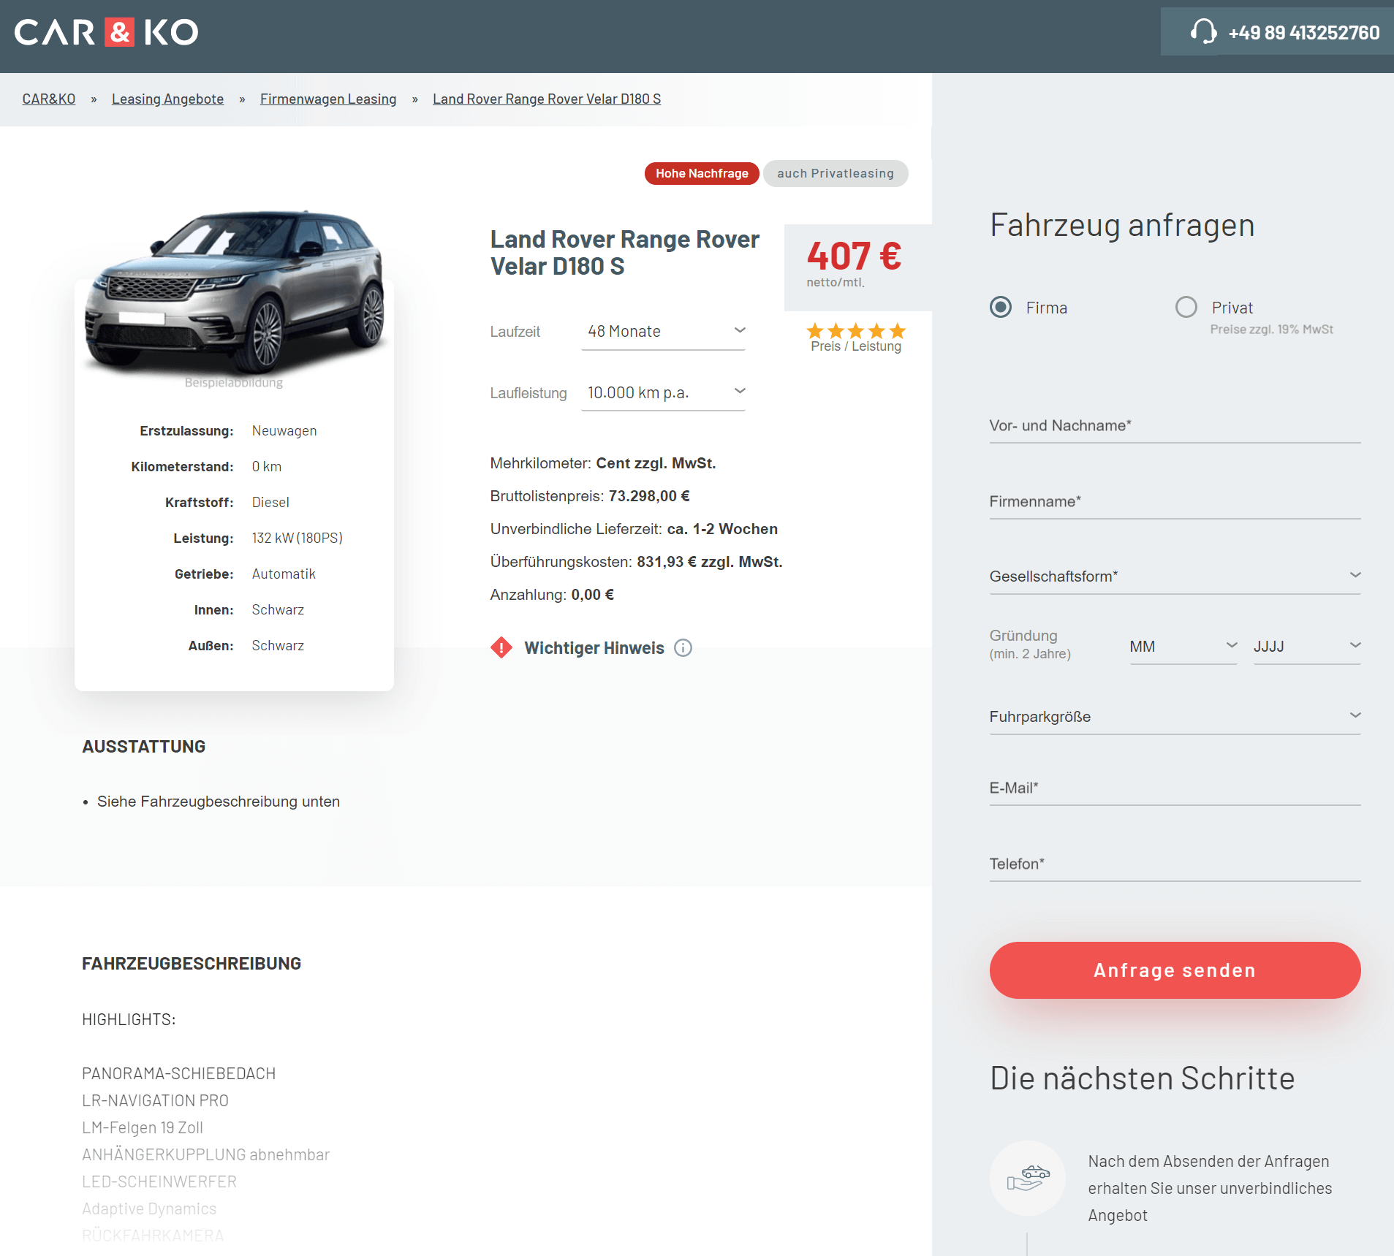Viewport: 1394px width, 1256px height.
Task: Click the five-star Preis/Leistung rating
Action: [x=856, y=331]
